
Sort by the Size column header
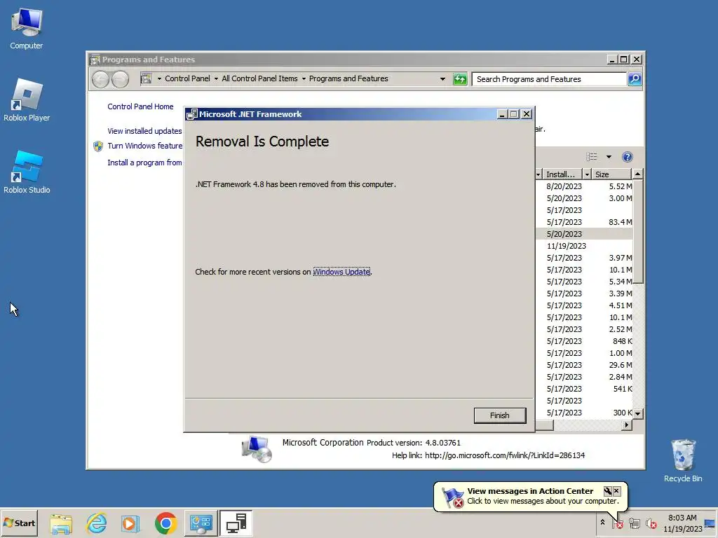click(x=611, y=174)
